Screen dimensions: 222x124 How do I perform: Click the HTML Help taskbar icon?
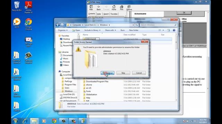point(83,121)
